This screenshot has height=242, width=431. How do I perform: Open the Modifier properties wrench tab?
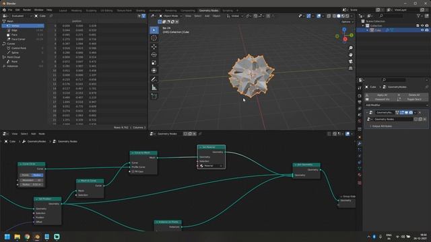360,143
